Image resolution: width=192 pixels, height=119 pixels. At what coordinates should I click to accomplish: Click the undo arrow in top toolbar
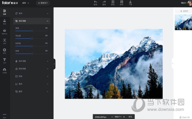[x=96, y=2]
